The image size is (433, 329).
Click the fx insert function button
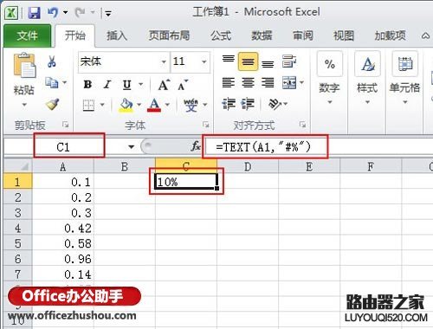pyautogui.click(x=196, y=146)
